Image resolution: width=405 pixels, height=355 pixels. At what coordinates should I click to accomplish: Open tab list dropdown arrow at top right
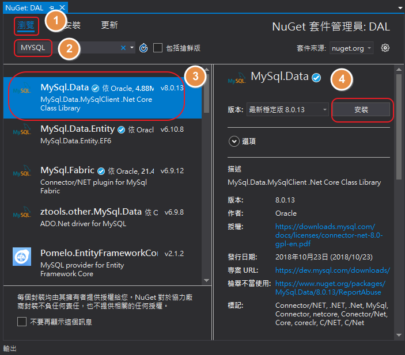coord(400,8)
